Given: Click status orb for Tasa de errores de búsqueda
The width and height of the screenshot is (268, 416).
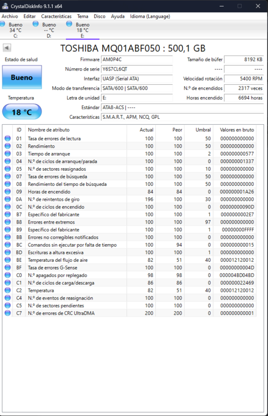Looking at the screenshot, I should click(x=8, y=176).
